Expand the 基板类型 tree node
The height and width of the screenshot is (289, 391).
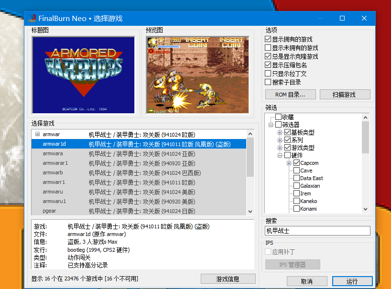[x=280, y=132]
